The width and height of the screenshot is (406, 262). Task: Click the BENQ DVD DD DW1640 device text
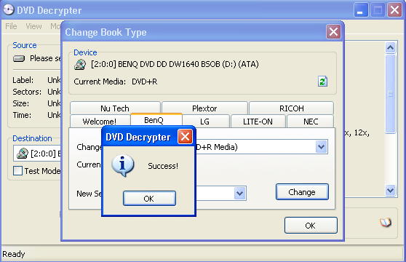click(175, 64)
